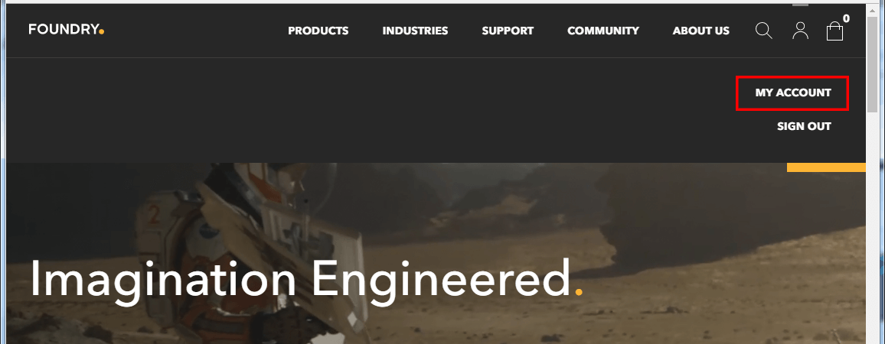Image resolution: width=885 pixels, height=344 pixels.
Task: Click the user account profile icon
Action: [x=800, y=31]
